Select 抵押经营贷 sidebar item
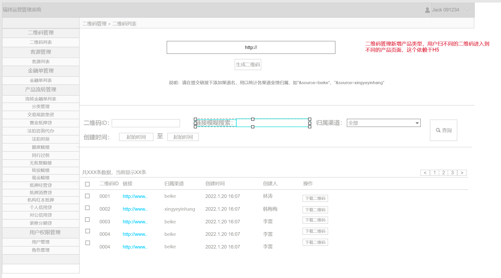501x278 pixels. tap(41, 186)
